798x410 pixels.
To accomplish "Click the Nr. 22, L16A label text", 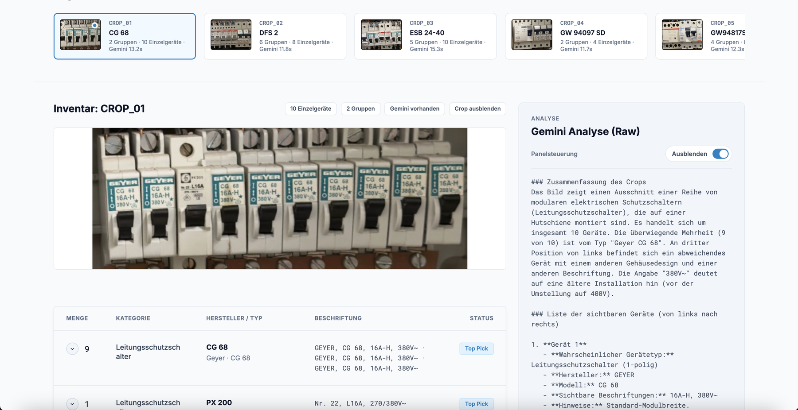I will click(x=360, y=403).
